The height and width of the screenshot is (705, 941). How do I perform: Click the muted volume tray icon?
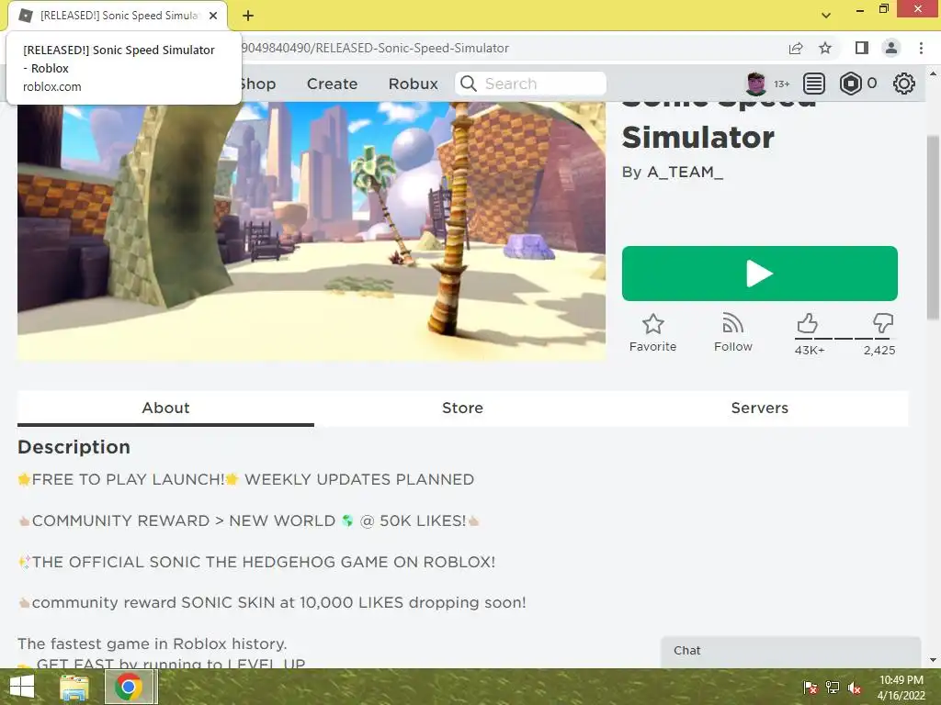click(855, 688)
